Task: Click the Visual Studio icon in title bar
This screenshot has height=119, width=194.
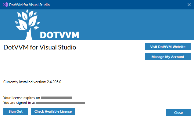Action: pos(5,5)
